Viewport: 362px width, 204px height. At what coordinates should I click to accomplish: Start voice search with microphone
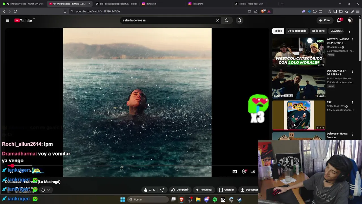(x=240, y=20)
